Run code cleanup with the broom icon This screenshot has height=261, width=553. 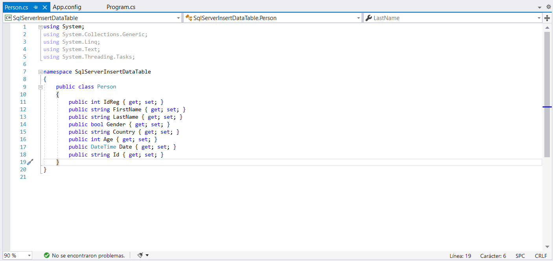pos(140,255)
